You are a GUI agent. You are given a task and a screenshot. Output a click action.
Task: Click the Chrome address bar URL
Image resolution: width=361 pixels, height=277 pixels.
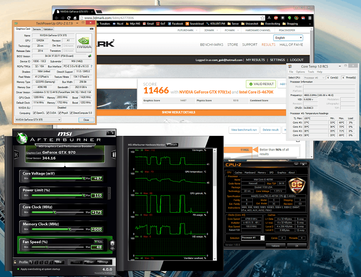click(x=109, y=18)
